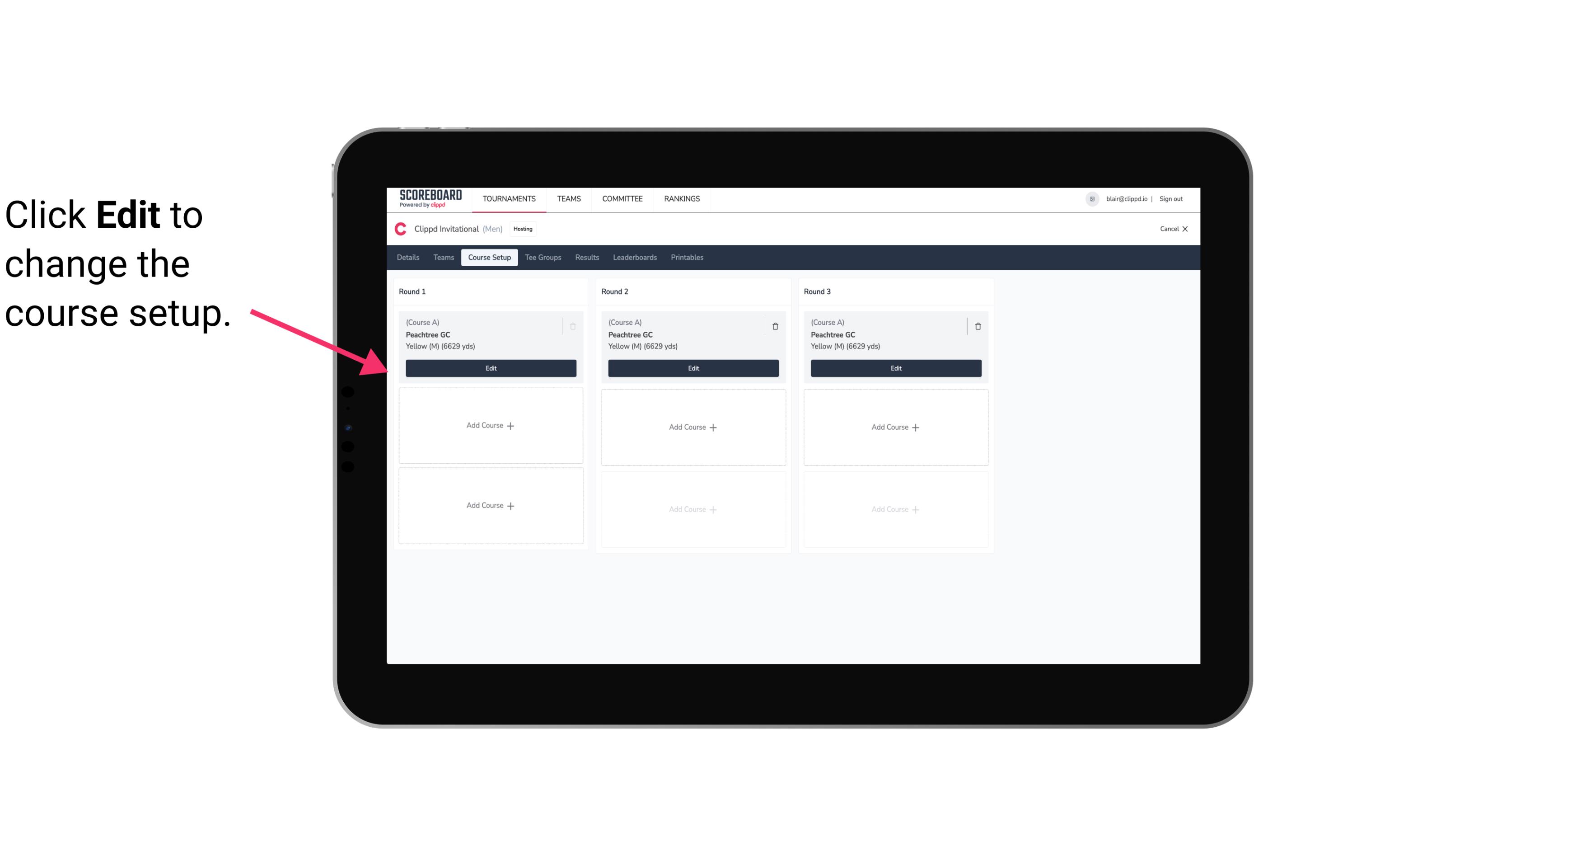
Task: Click the delete icon for Round 2
Action: pyautogui.click(x=775, y=326)
